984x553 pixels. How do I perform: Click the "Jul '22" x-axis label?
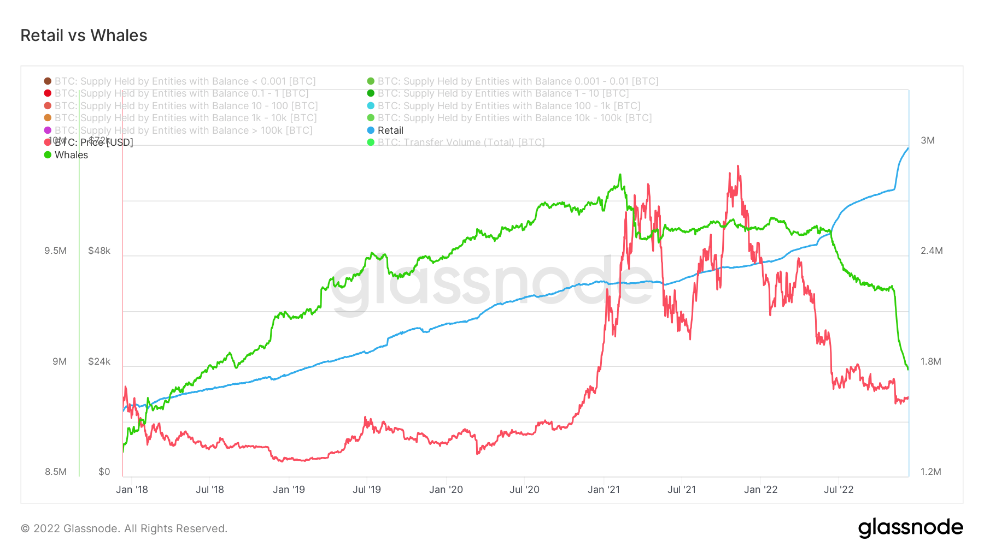(839, 490)
